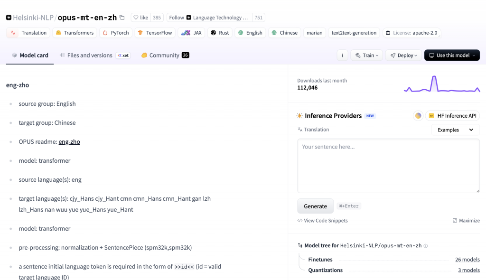Click the opus-mt-en-zh model name
The height and width of the screenshot is (280, 486).
[87, 18]
